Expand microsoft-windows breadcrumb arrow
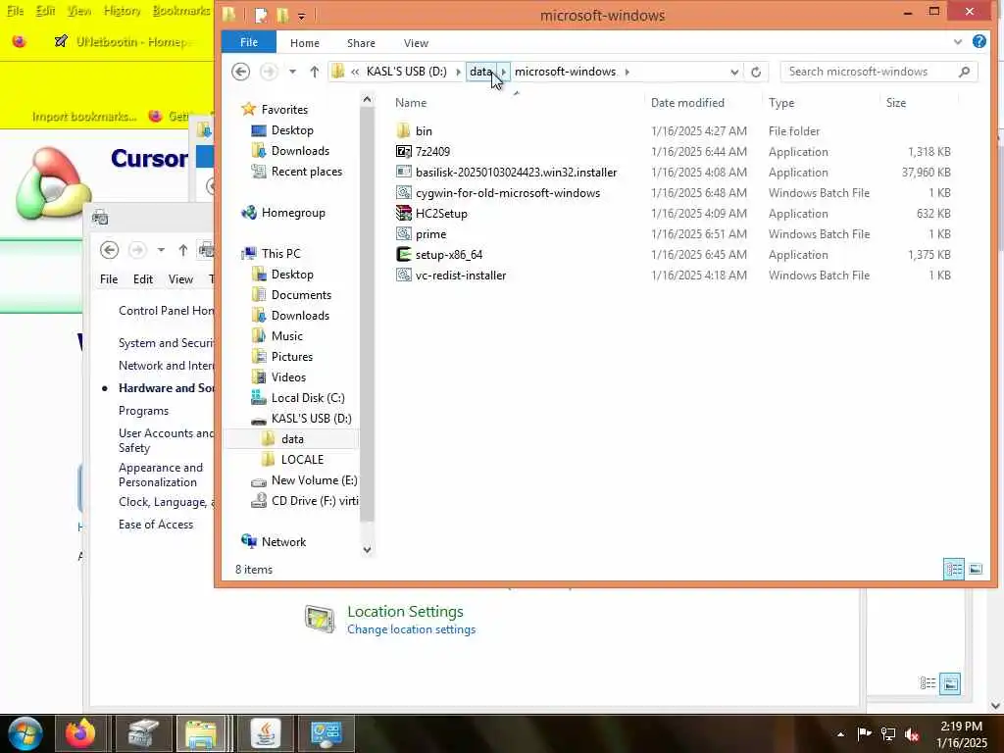1004x753 pixels. 627,72
